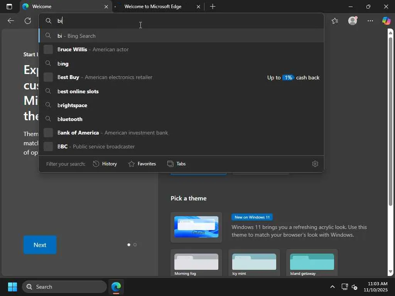395x296 pixels.
Task: Switch to Welcome to Microsoft Edge tab
Action: pos(158,7)
